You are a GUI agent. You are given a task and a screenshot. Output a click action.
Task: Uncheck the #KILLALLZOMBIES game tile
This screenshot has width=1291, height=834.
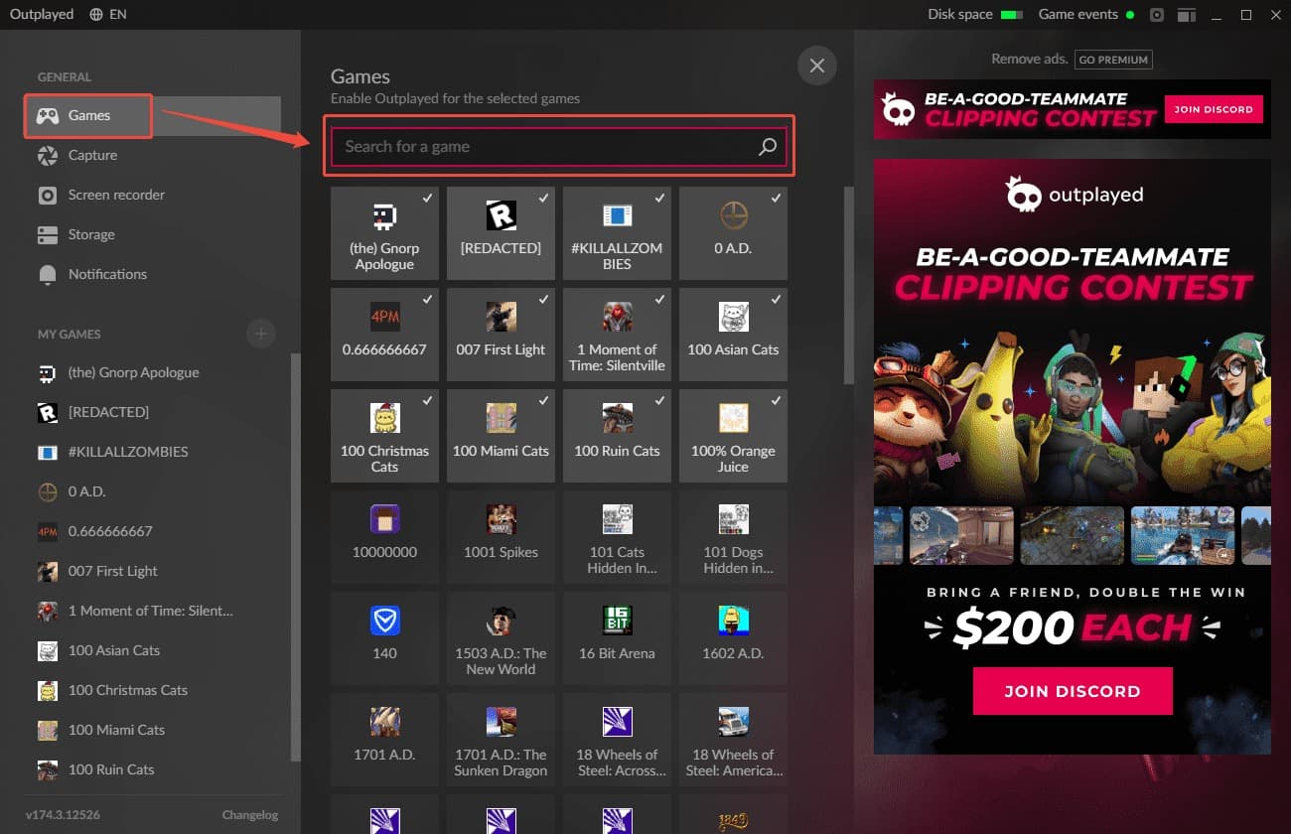tap(617, 232)
